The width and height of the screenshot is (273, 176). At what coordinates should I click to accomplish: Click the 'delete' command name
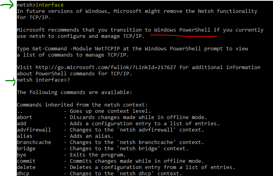click(26, 167)
